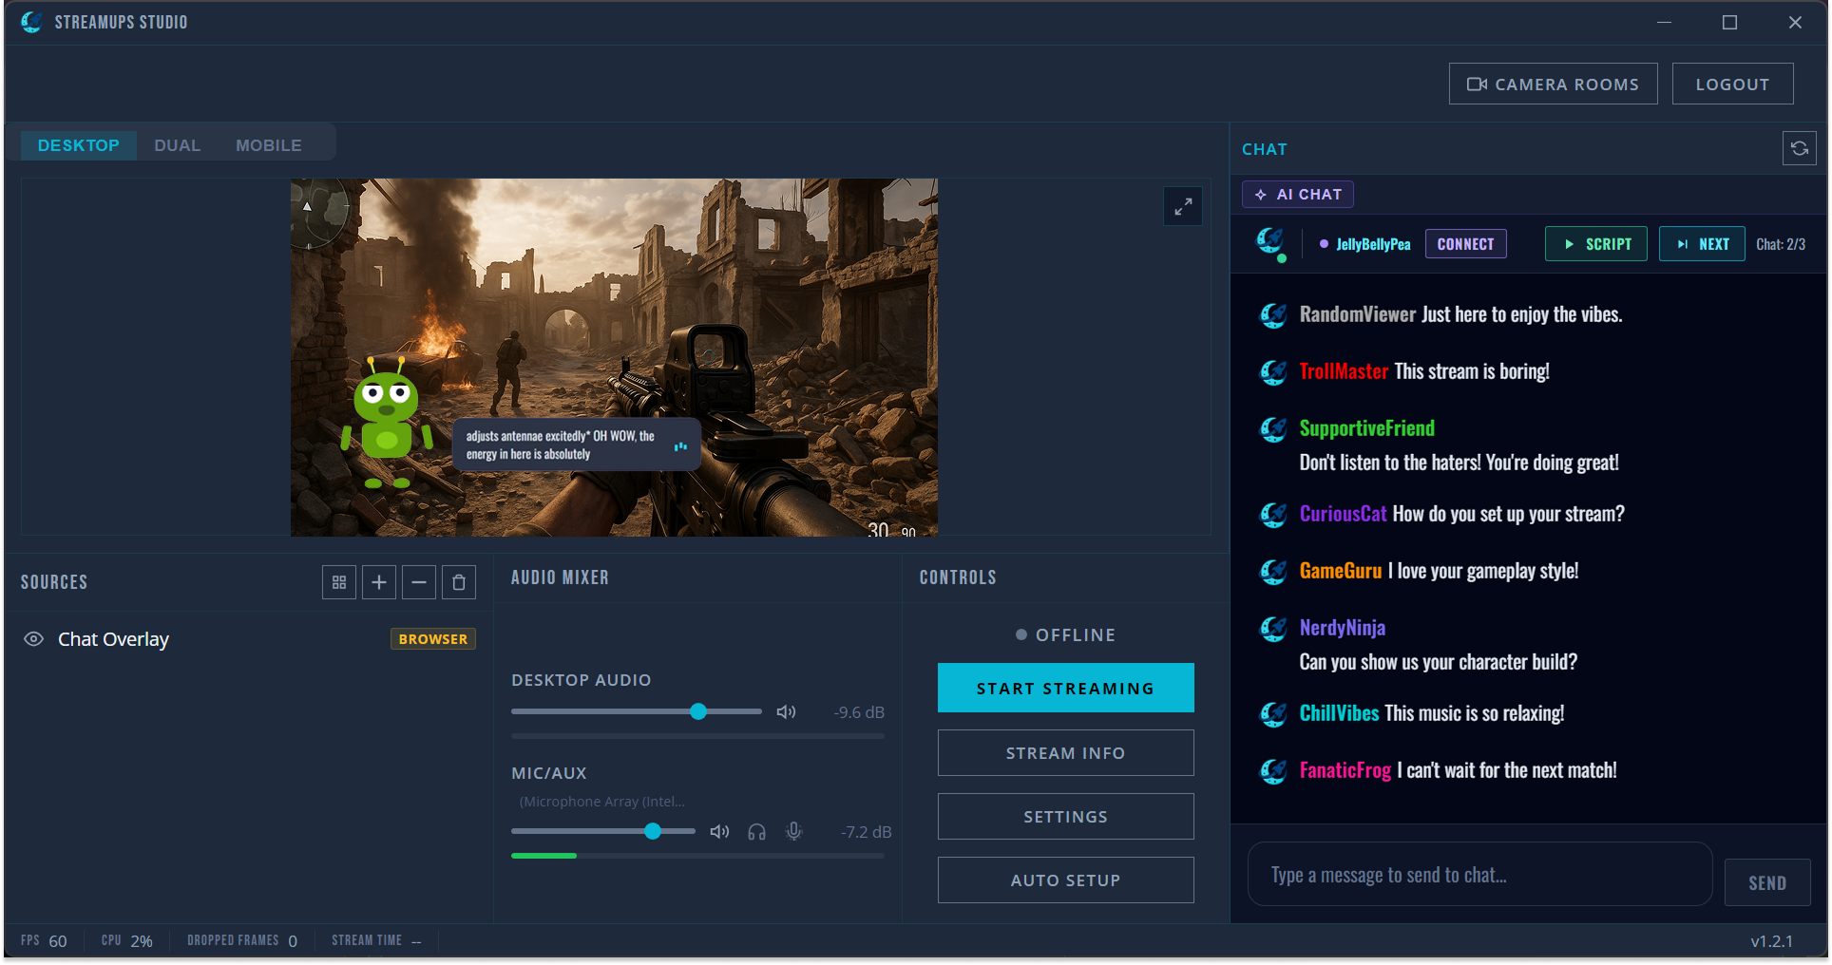Select the microphone icon in the audio mixer
1832x965 pixels.
[794, 831]
